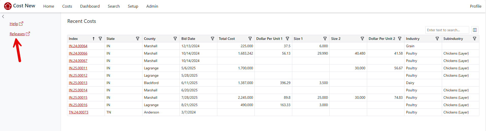Open filter for the Index column
Image resolution: width=486 pixels, height=131 pixels.
pos(100,39)
